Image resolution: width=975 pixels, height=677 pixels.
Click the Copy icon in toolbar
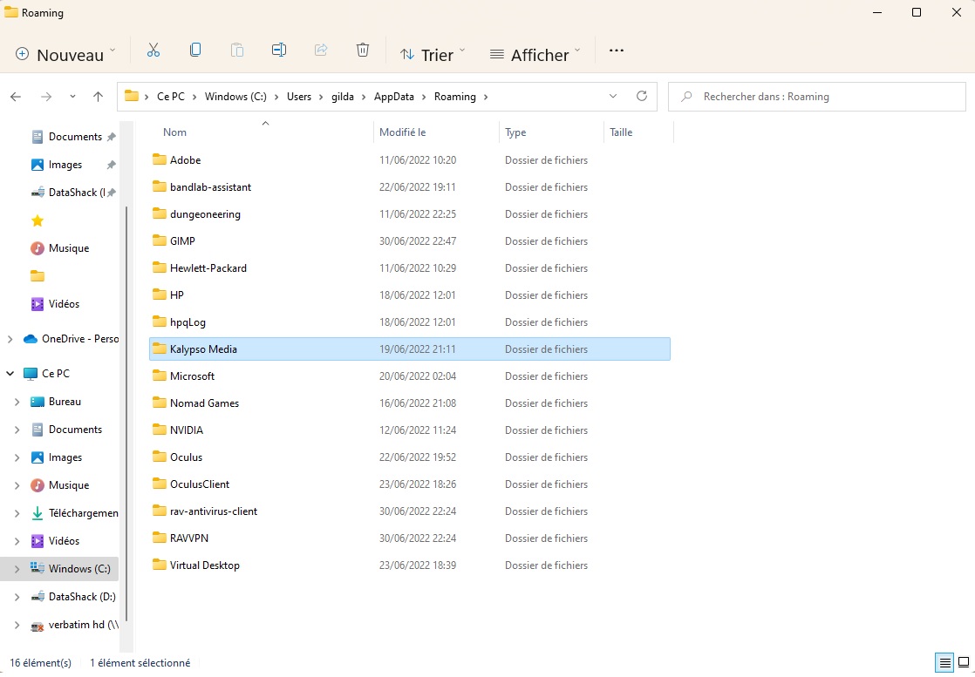point(195,51)
